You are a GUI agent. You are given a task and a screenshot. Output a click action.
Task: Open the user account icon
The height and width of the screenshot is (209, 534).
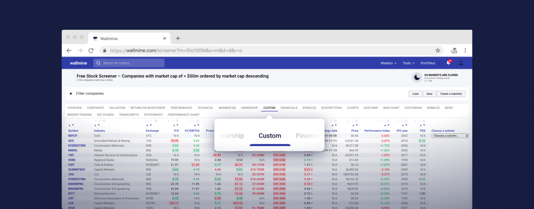tap(461, 63)
